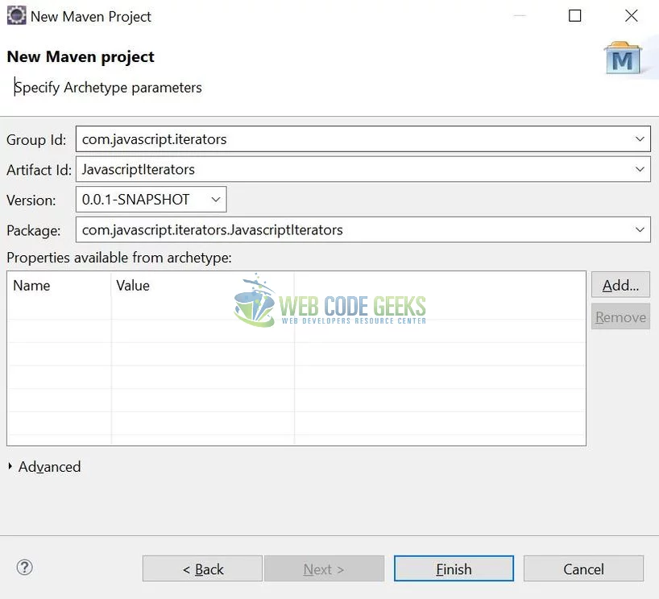The image size is (659, 599).
Task: Click the 'Group Id:' label
Action: tap(36, 139)
